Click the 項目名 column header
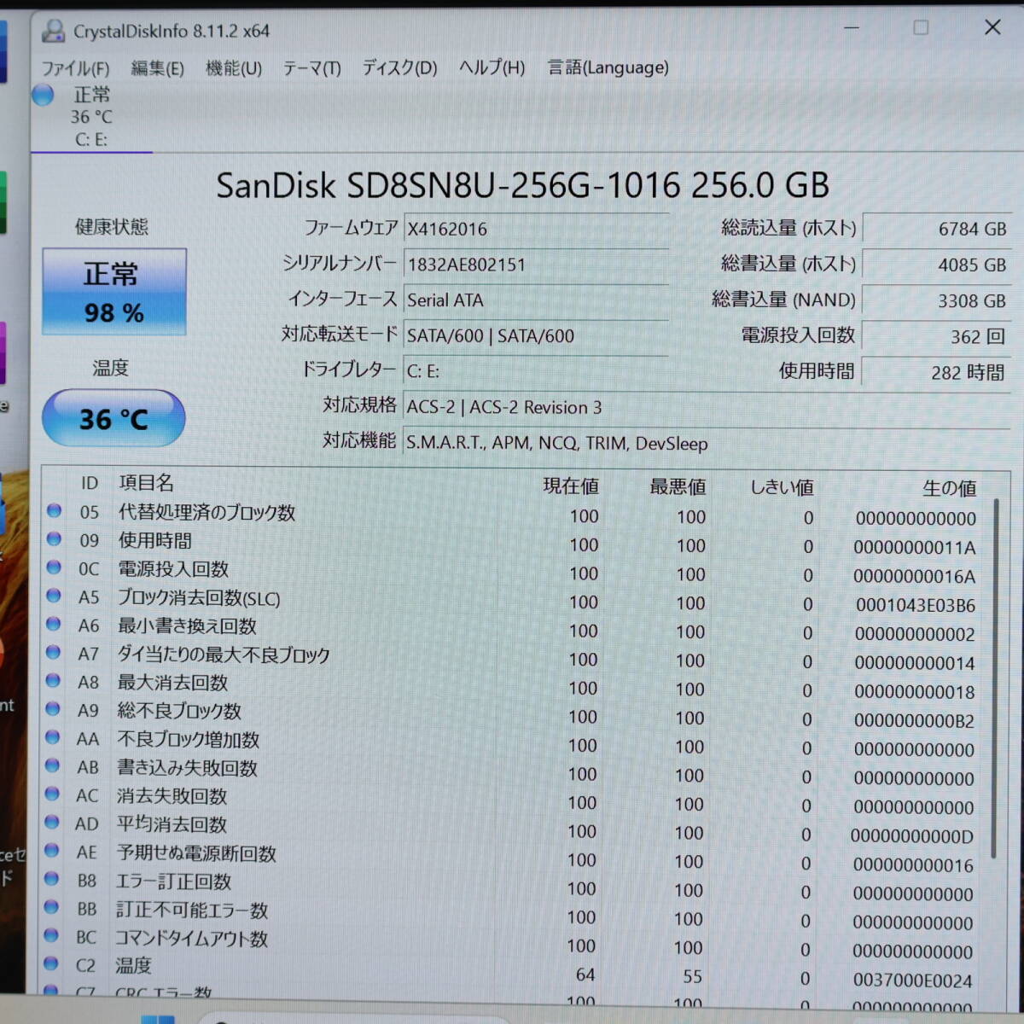The width and height of the screenshot is (1024, 1024). (x=146, y=483)
